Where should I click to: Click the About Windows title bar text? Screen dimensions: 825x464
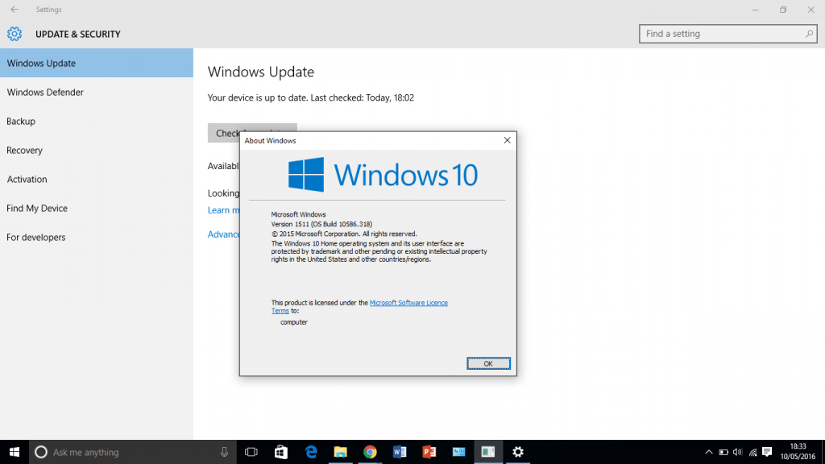coord(270,140)
